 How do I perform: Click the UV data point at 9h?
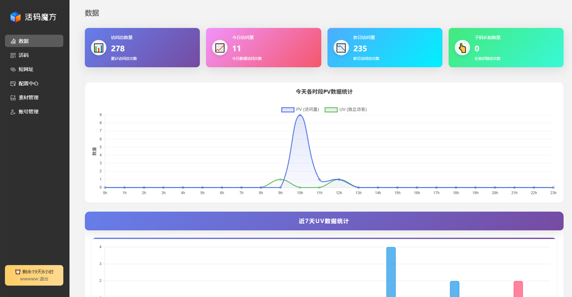280,179
